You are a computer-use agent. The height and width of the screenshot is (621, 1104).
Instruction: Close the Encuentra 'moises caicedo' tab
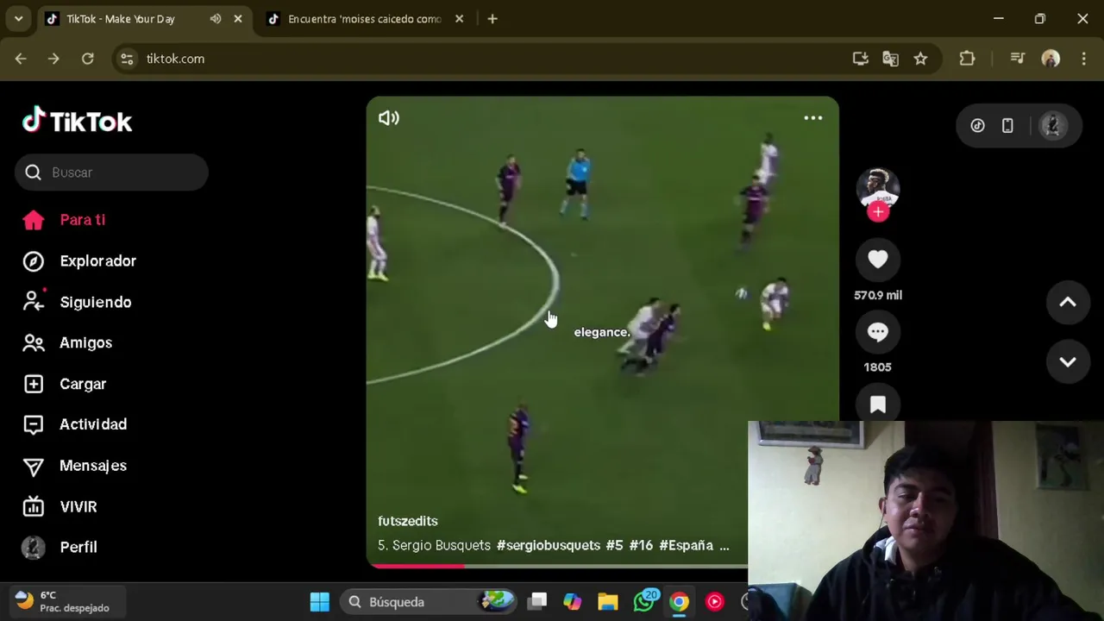(x=460, y=19)
